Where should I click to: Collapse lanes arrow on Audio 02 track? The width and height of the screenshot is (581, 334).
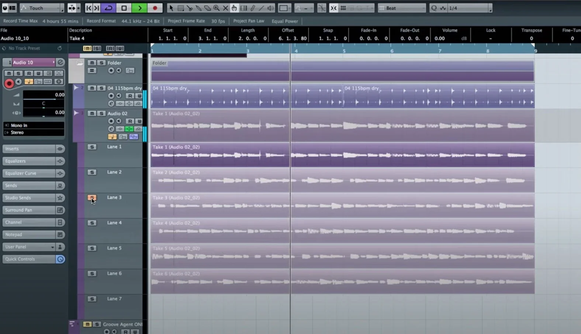point(76,113)
